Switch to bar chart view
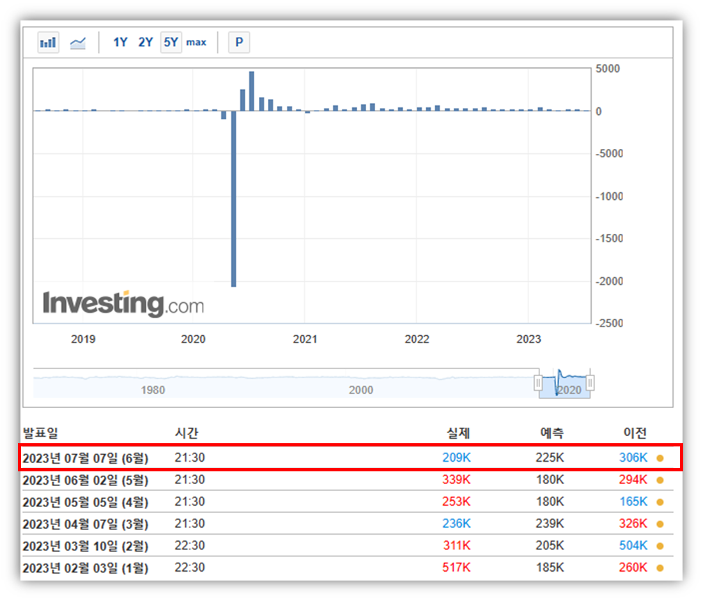 [x=49, y=43]
